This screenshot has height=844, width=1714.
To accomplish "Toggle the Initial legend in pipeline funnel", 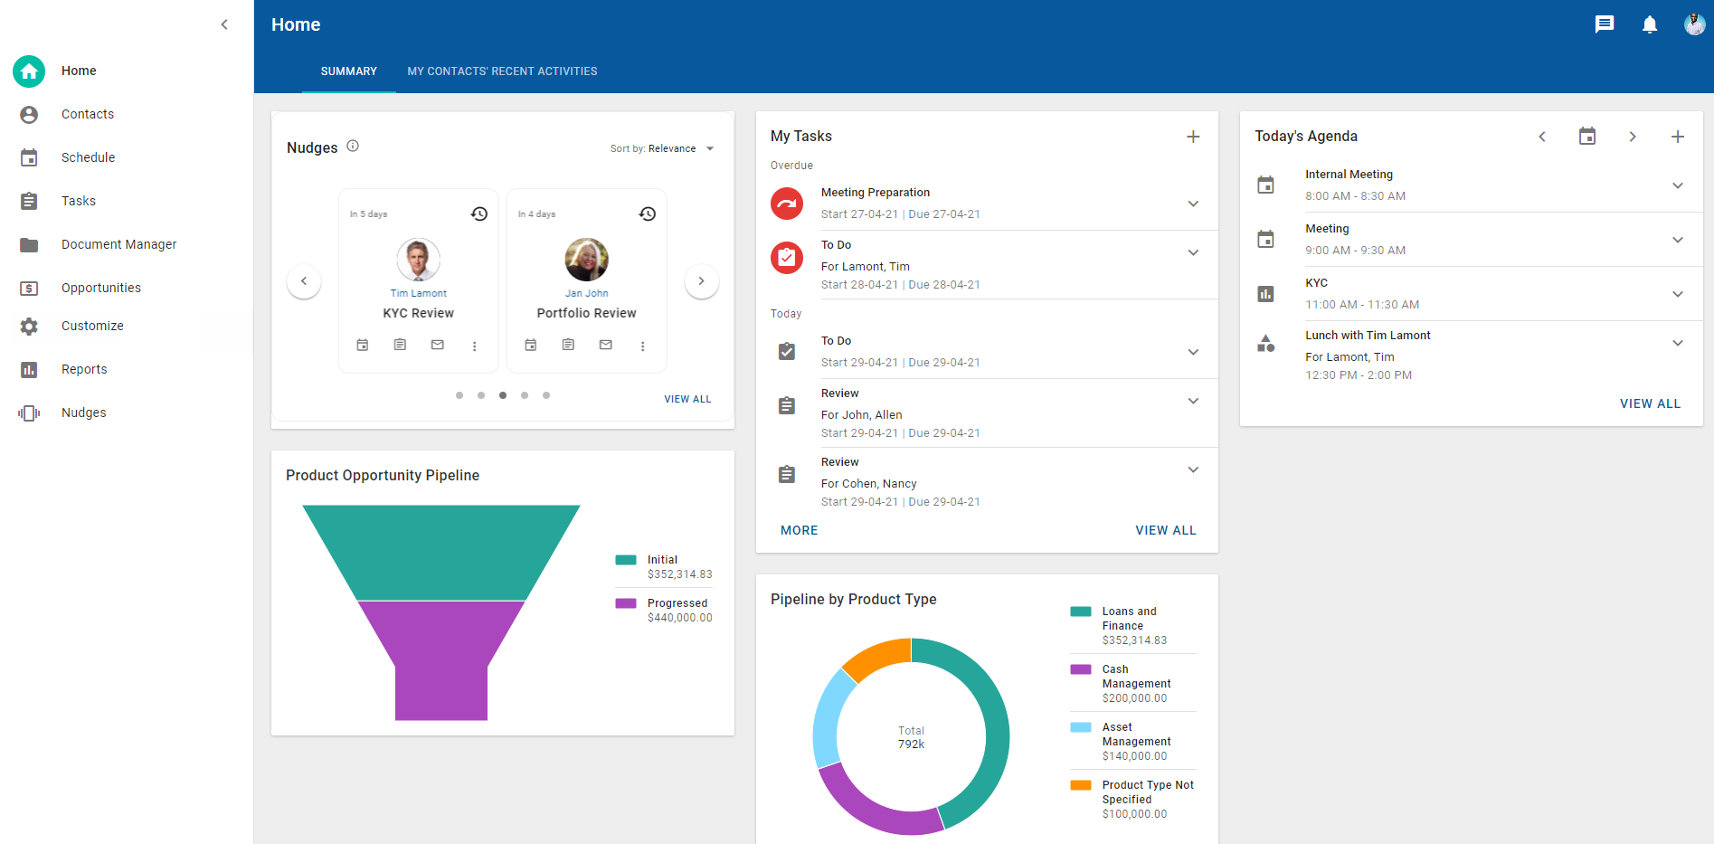I will pos(662,560).
